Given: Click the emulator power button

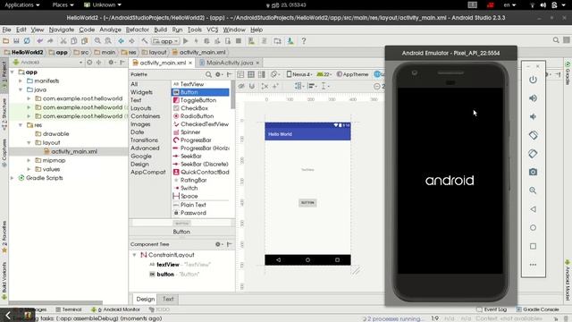Looking at the screenshot, I should (533, 80).
